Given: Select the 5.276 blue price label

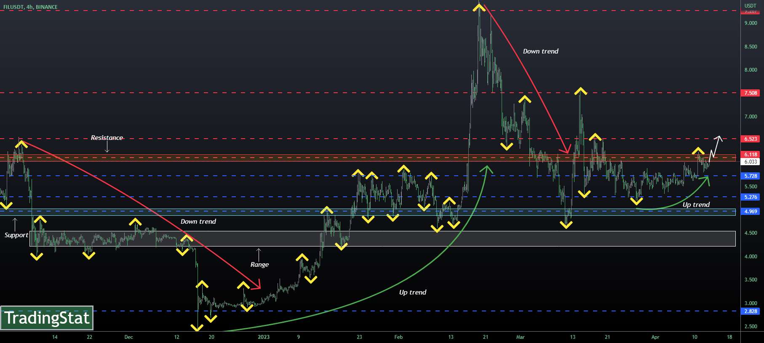Looking at the screenshot, I should pos(750,197).
